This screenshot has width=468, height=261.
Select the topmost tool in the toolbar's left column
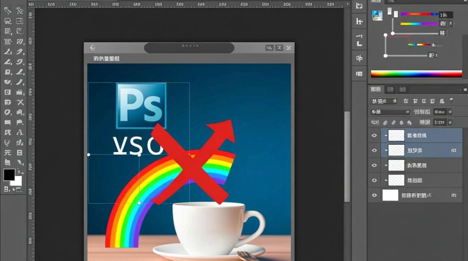[x=7, y=10]
